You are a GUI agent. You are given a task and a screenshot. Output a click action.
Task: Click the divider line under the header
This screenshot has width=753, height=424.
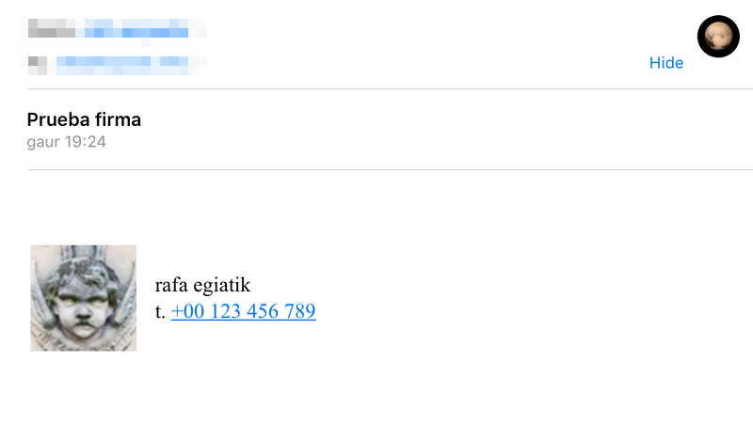[376, 89]
